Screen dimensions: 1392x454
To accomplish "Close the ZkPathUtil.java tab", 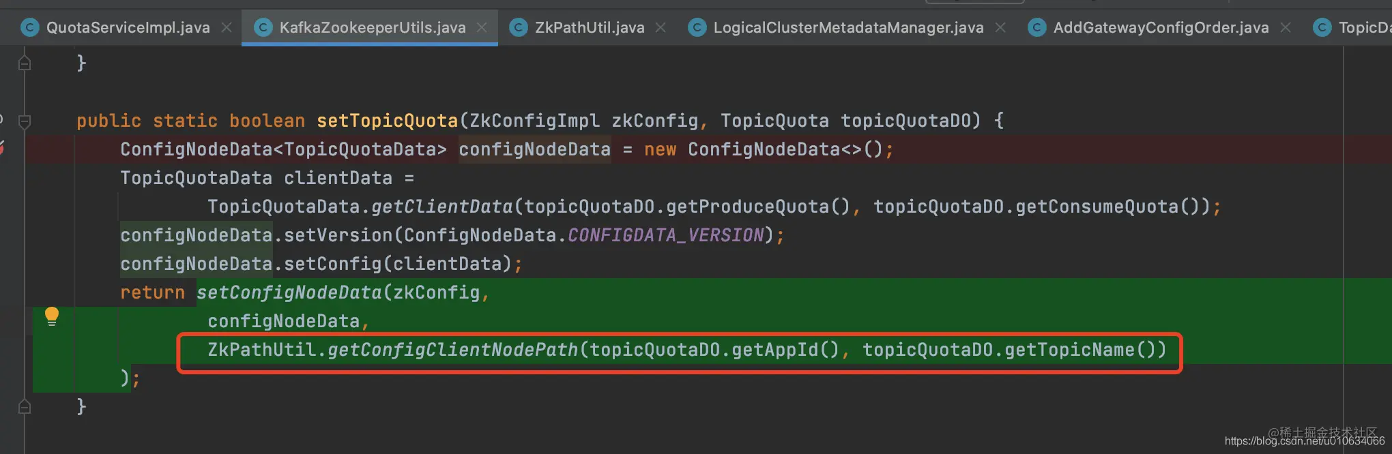I will [661, 27].
